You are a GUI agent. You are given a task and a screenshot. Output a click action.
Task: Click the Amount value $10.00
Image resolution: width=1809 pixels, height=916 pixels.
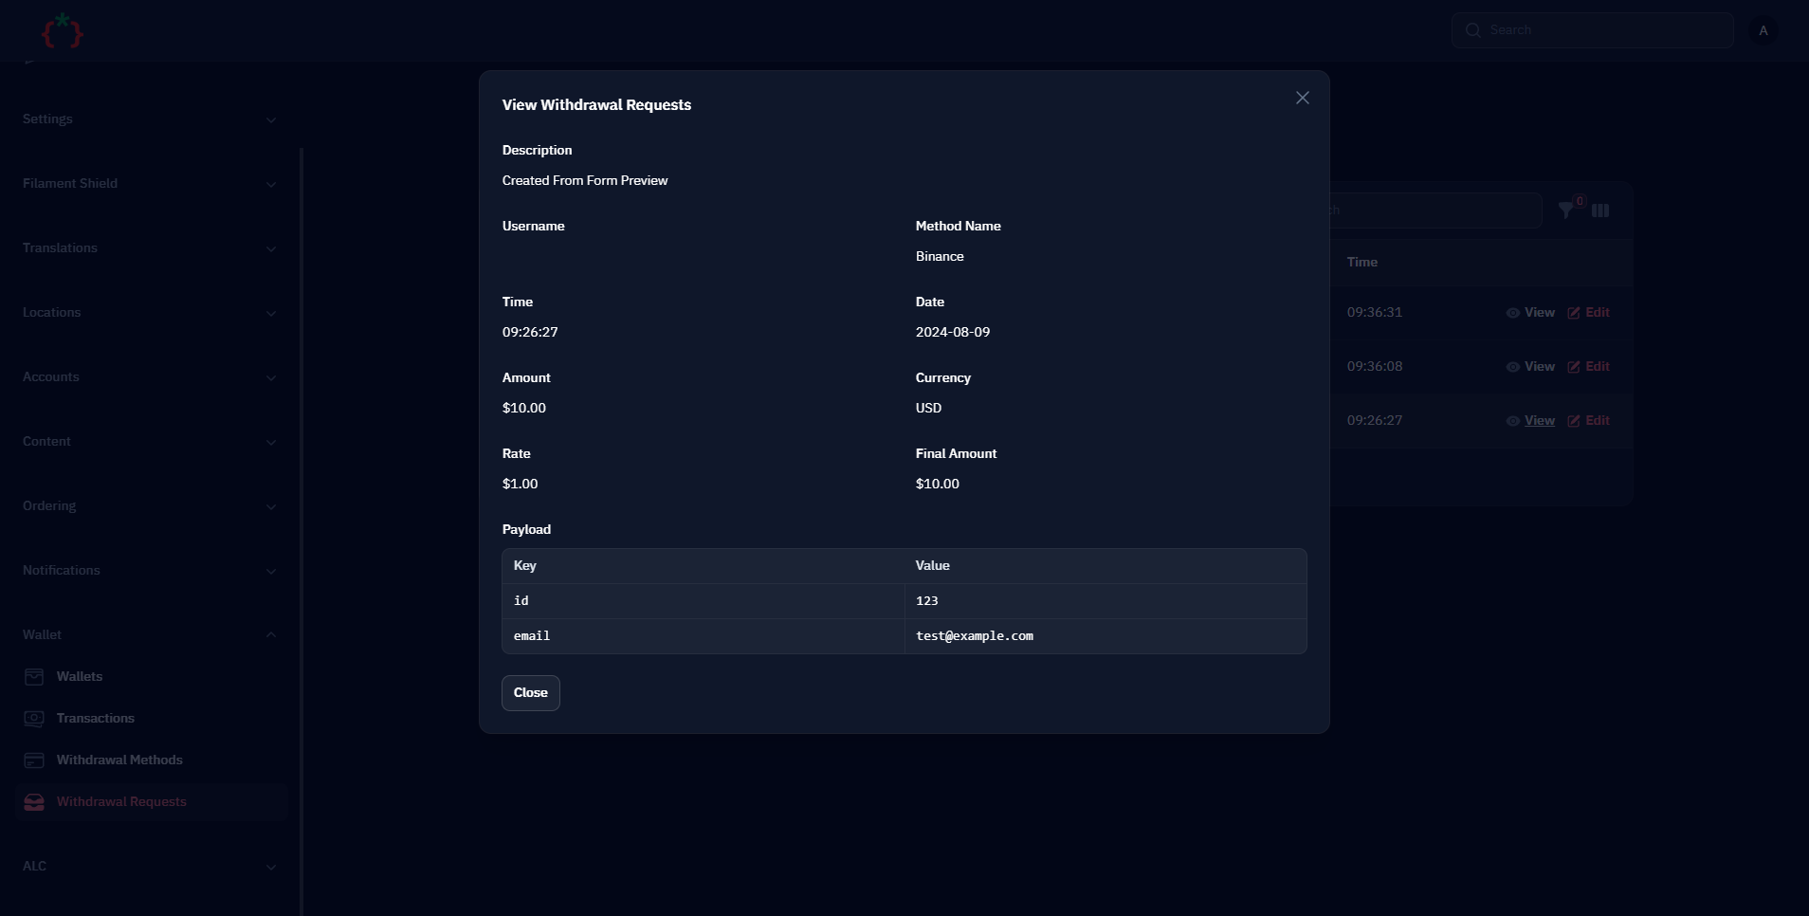pyautogui.click(x=524, y=409)
